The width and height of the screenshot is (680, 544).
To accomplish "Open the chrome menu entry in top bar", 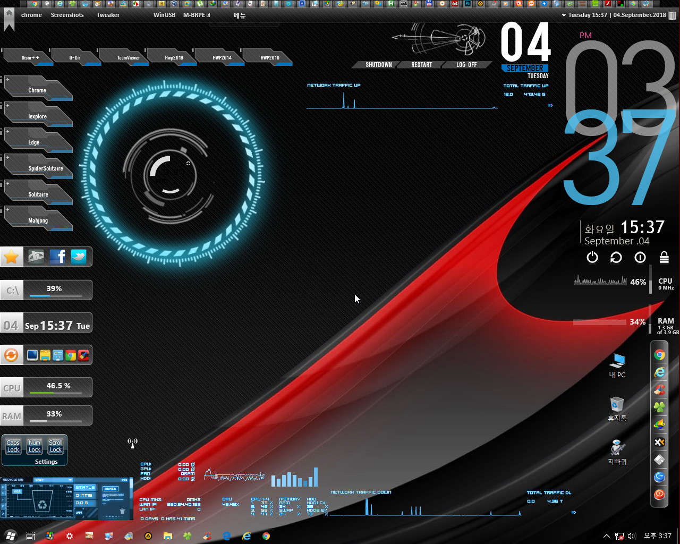I will (31, 15).
